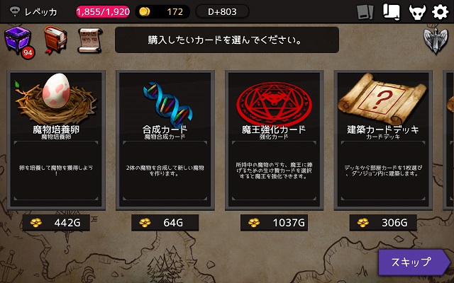Buy the egg card for 442G
Screen dimensions: 454x283
click(56, 223)
